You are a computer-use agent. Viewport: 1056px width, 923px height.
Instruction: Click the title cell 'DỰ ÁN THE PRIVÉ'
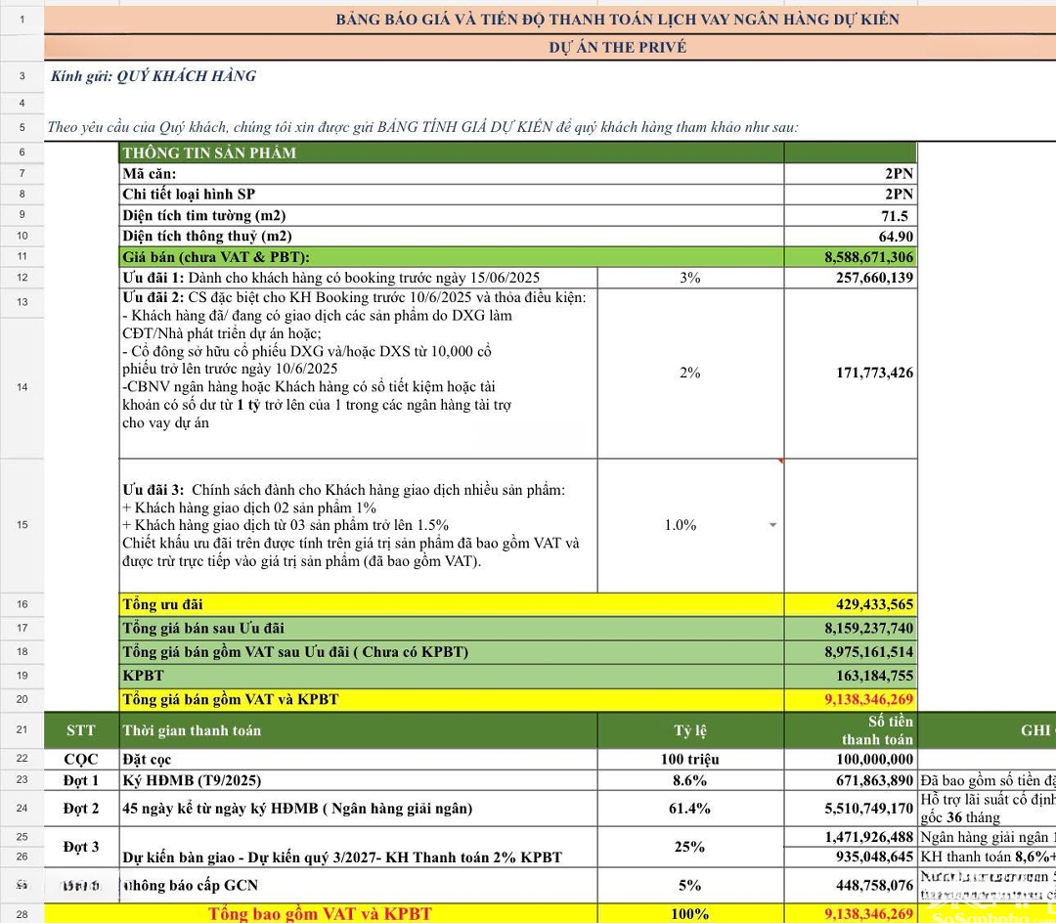pyautogui.click(x=617, y=47)
